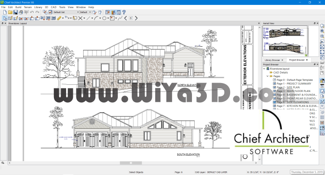Toggle the highlighted layout tool button
Viewport: 325px width, 175px height.
tap(113, 13)
